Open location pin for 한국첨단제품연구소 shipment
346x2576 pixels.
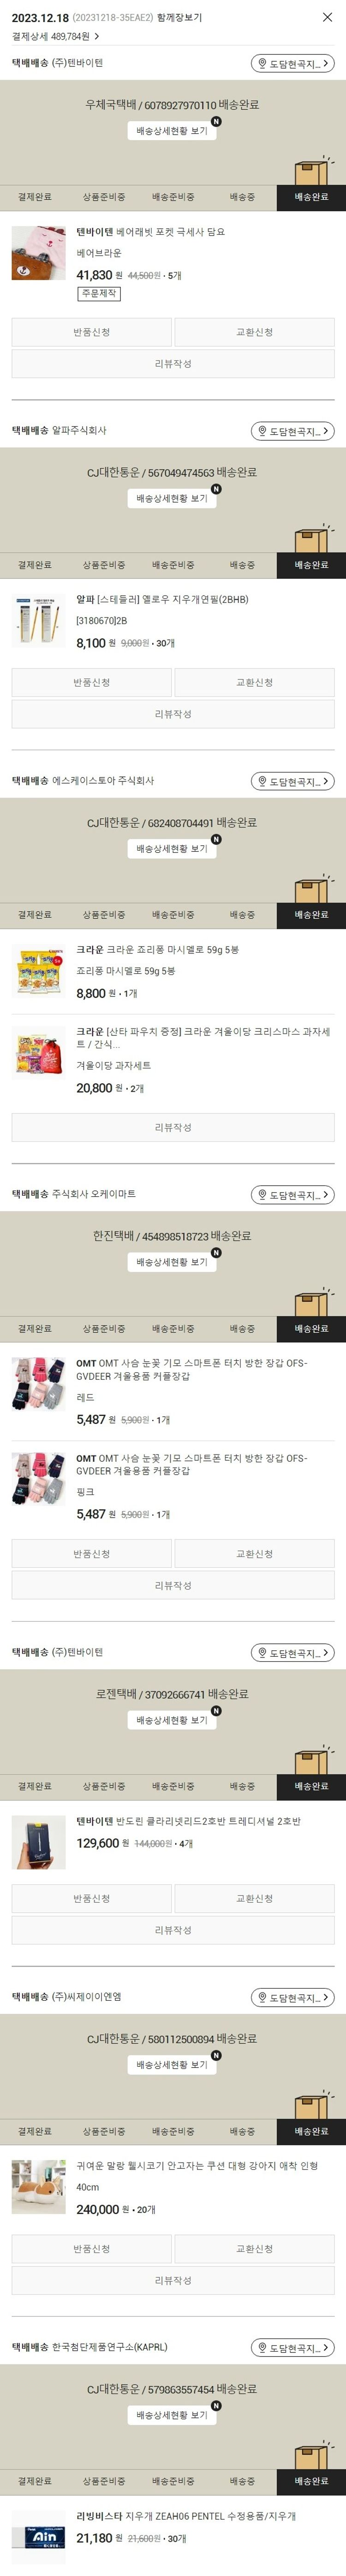262,2347
